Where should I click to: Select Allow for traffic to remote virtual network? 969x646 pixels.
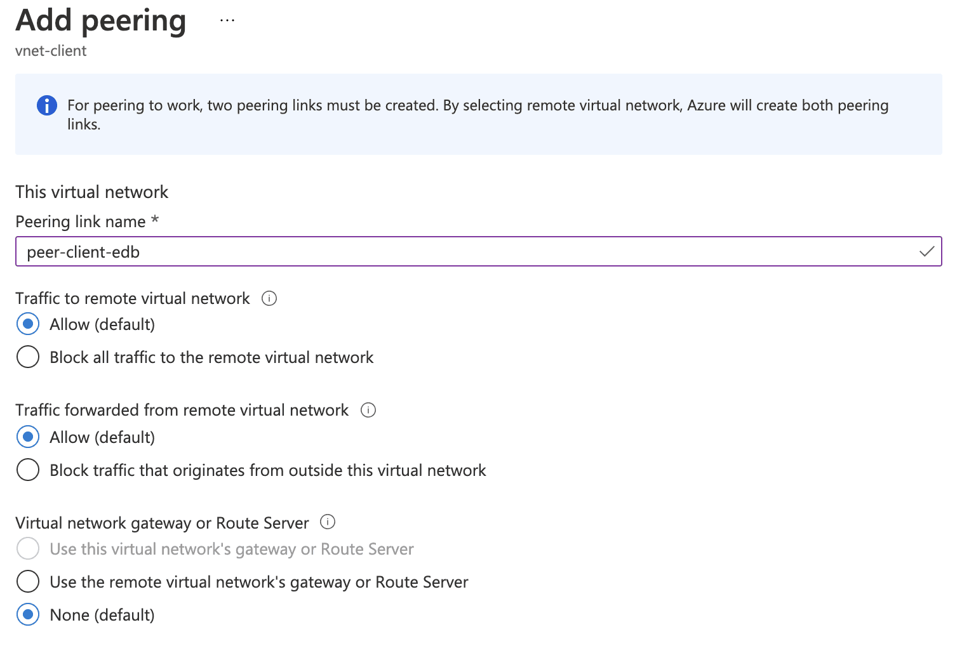click(28, 324)
